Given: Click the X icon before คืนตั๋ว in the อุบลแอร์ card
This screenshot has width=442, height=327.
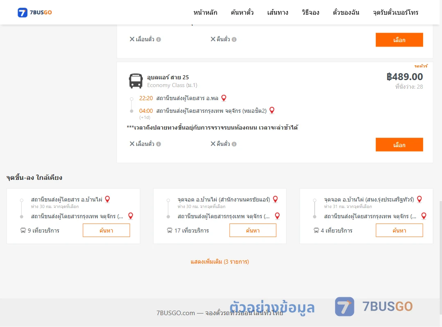Looking at the screenshot, I should click(213, 143).
